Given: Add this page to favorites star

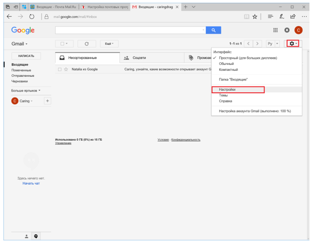Looking at the screenshot, I should pos(255,17).
